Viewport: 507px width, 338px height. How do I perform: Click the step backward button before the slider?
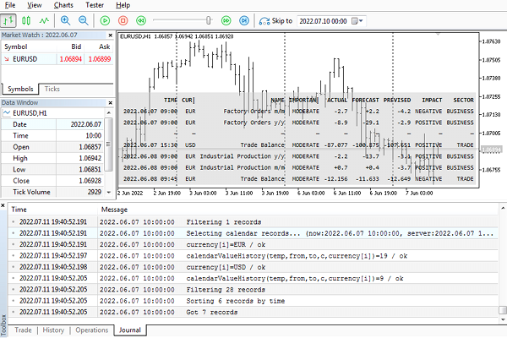143,20
